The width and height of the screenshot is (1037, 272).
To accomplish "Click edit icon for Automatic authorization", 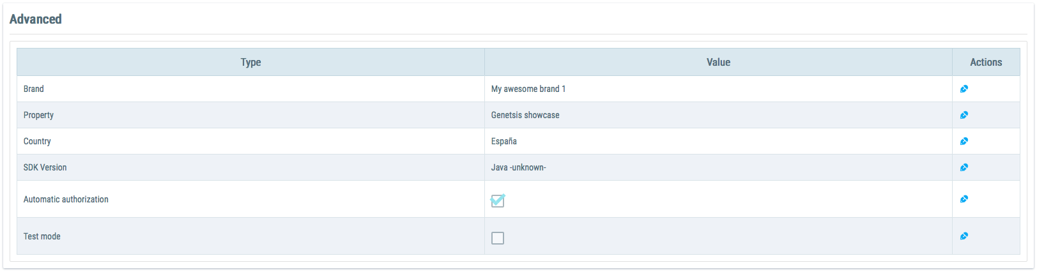I will click(x=964, y=199).
